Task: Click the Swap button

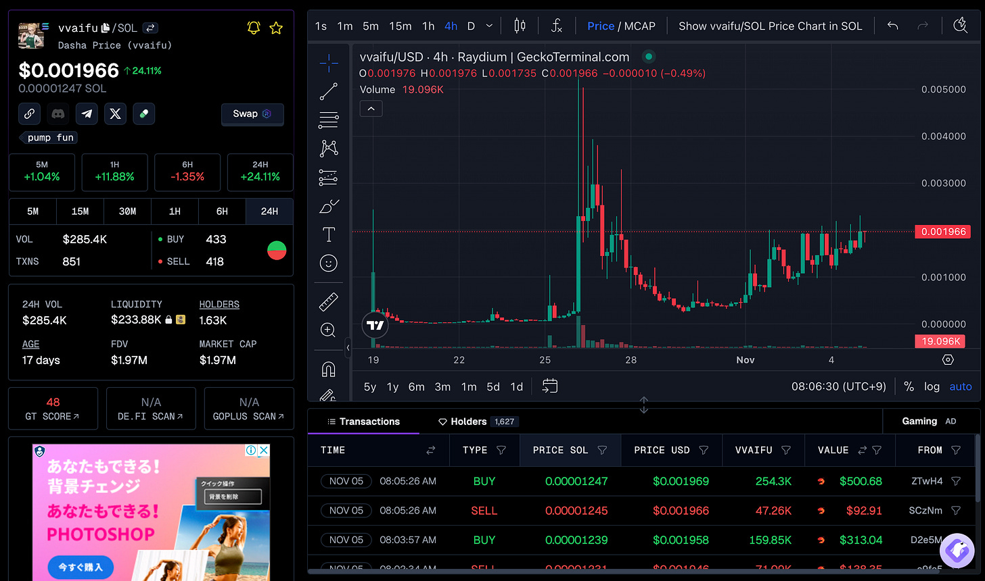Action: click(x=252, y=114)
